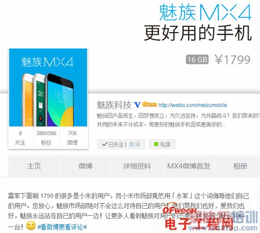
Task: Switch to the 微博 tab
Action: tap(85, 166)
